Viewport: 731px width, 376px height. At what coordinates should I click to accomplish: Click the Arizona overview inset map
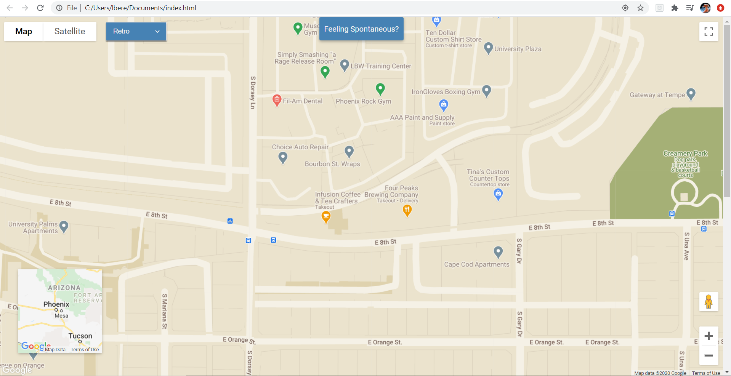[60, 311]
